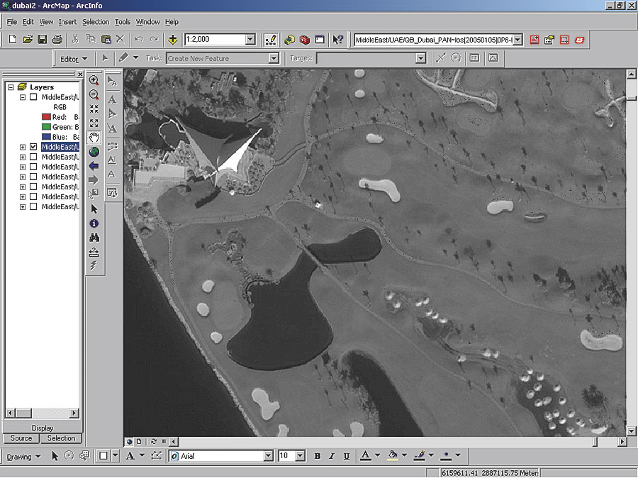Collapse the Layers tree root

11,87
